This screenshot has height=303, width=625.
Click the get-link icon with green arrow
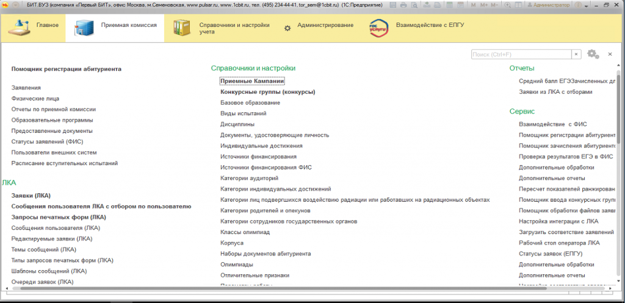pos(427,5)
